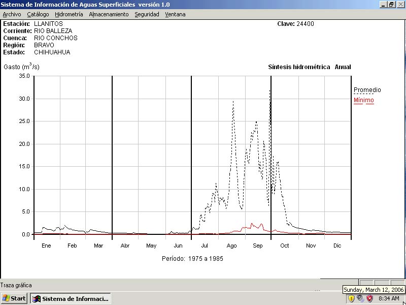
Task: Restore down the application window
Action: pos(391,5)
